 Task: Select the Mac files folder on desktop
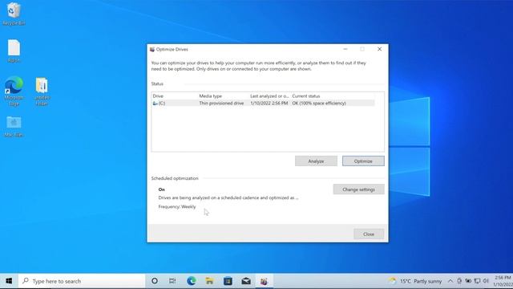pos(14,127)
